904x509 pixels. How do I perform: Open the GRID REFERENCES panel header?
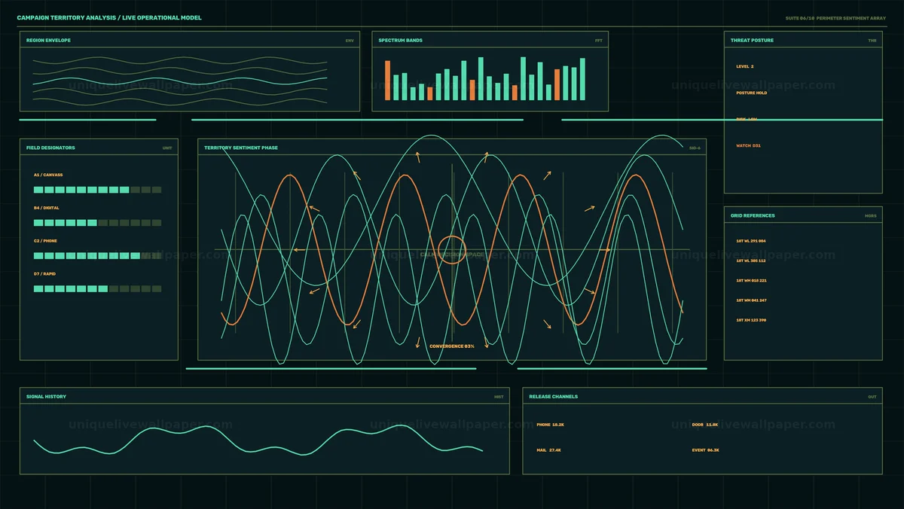point(753,215)
